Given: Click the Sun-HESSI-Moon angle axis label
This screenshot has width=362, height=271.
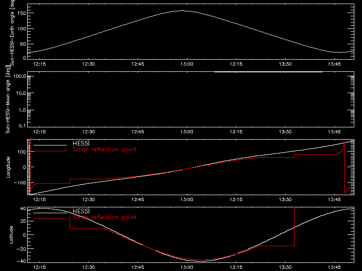Looking at the screenshot, I should point(8,100).
